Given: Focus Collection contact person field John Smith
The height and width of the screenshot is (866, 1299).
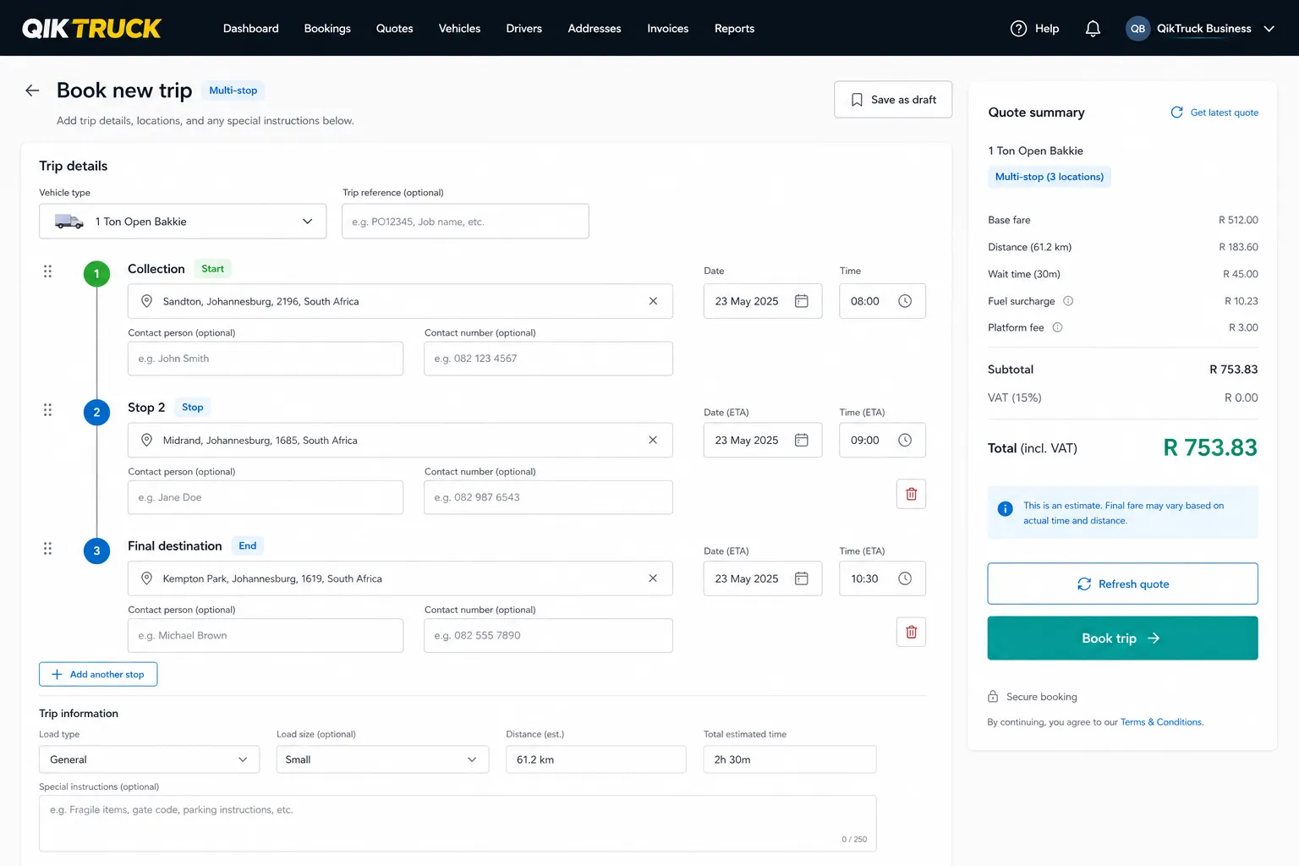Looking at the screenshot, I should tap(266, 359).
